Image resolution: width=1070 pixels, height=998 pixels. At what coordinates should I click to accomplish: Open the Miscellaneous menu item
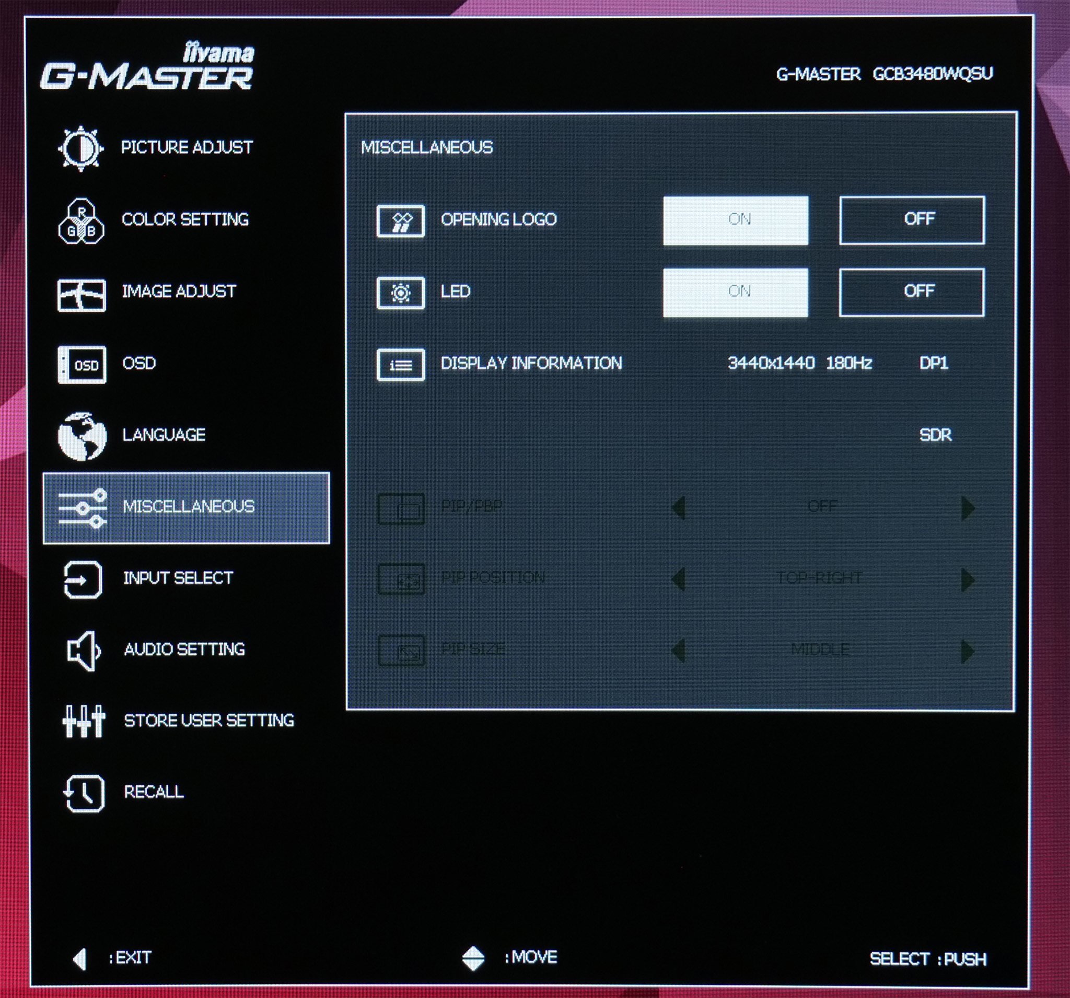click(x=186, y=507)
